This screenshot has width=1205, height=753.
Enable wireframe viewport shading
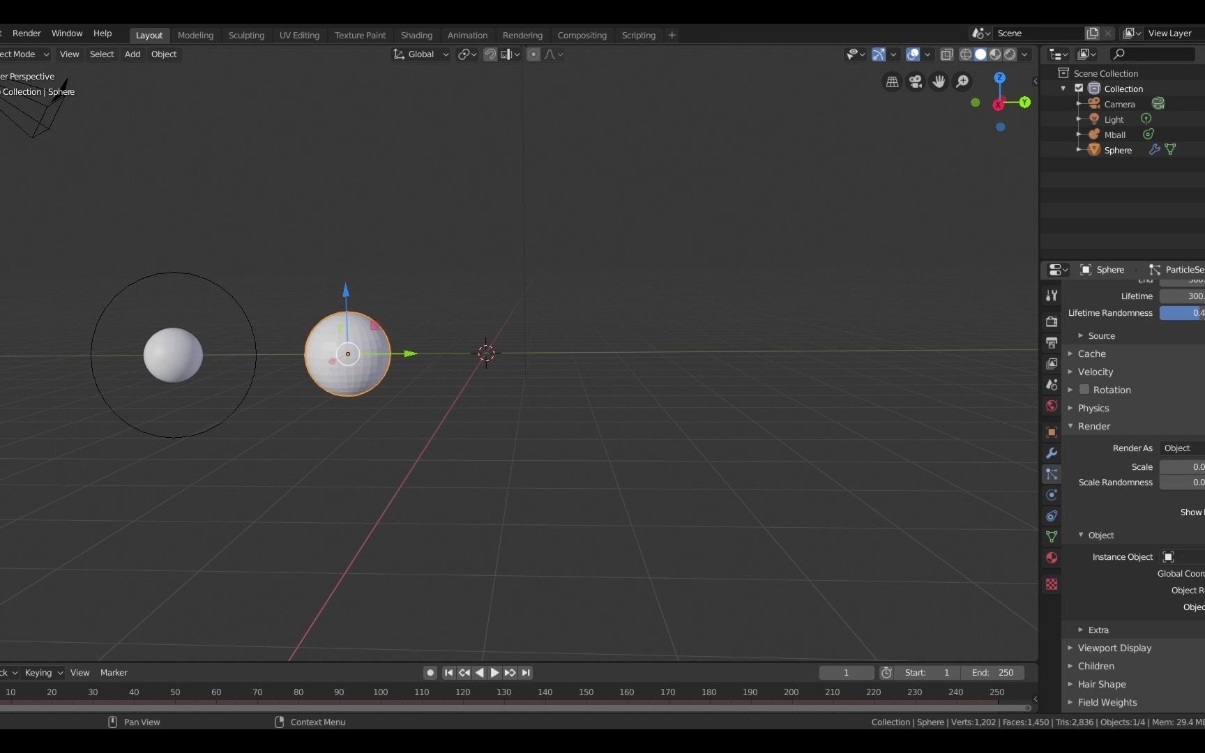965,54
